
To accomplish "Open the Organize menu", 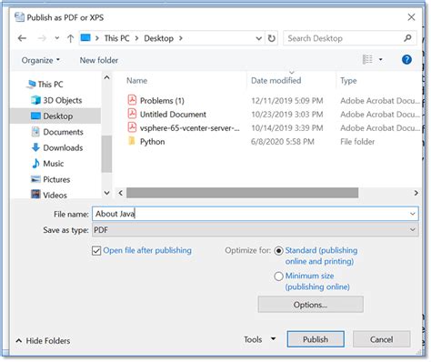I will [x=40, y=60].
